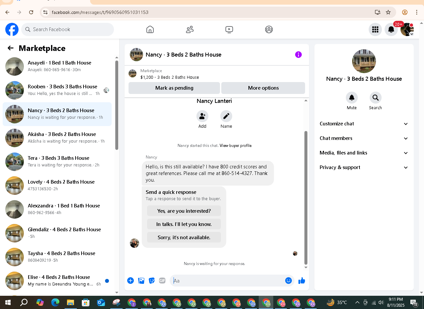
Task: Choose a sticker icon in composer
Action: click(x=152, y=281)
